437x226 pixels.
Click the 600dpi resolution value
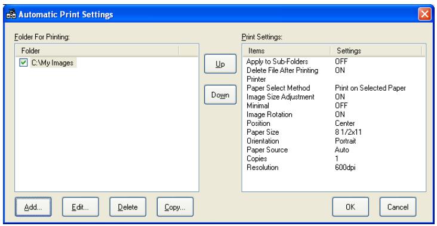tap(345, 168)
